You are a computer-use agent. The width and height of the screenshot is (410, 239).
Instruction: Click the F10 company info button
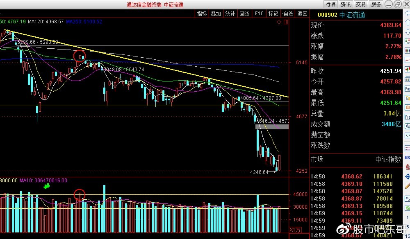[259, 14]
